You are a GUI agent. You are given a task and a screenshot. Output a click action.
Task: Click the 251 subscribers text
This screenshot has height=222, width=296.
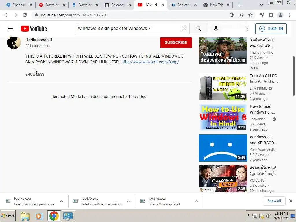tap(38, 46)
